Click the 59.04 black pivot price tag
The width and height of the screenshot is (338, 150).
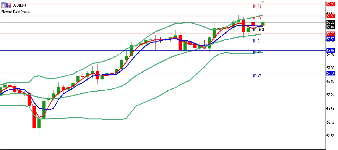pyautogui.click(x=330, y=27)
